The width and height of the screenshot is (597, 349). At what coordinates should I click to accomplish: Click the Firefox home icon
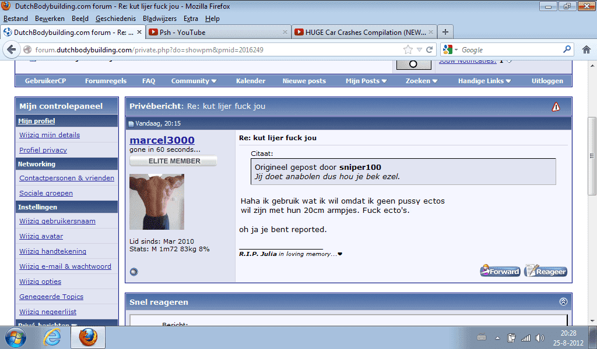pos(586,50)
